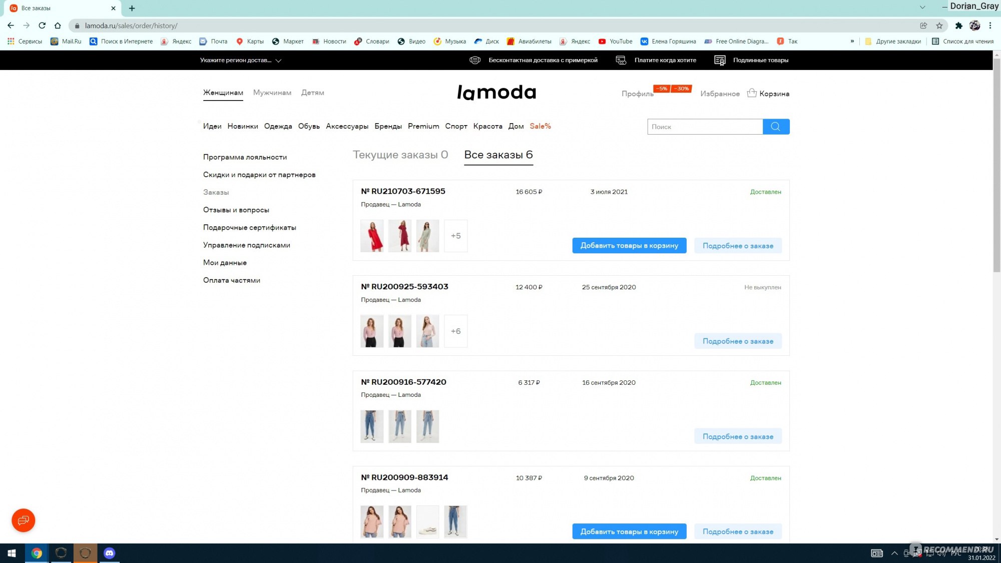The height and width of the screenshot is (563, 1001).
Task: Select the Все заказы tab
Action: (498, 155)
